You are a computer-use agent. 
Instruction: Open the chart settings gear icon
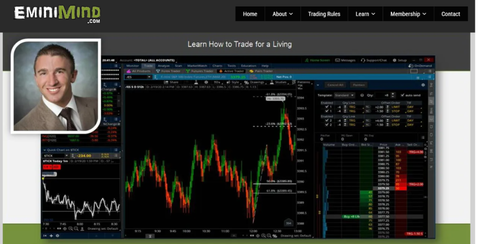(206, 82)
